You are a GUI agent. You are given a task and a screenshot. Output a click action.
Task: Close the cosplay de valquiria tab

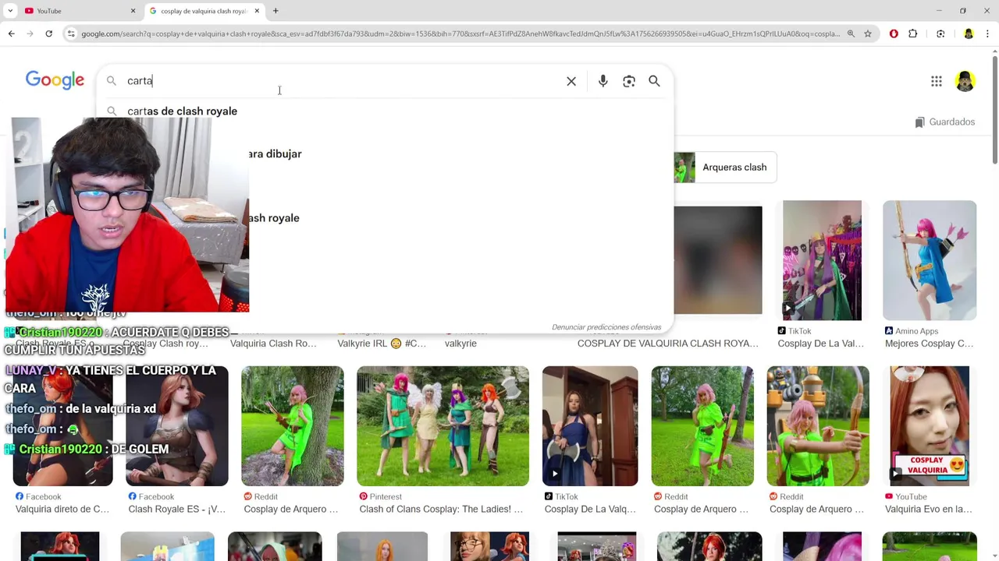pyautogui.click(x=257, y=11)
